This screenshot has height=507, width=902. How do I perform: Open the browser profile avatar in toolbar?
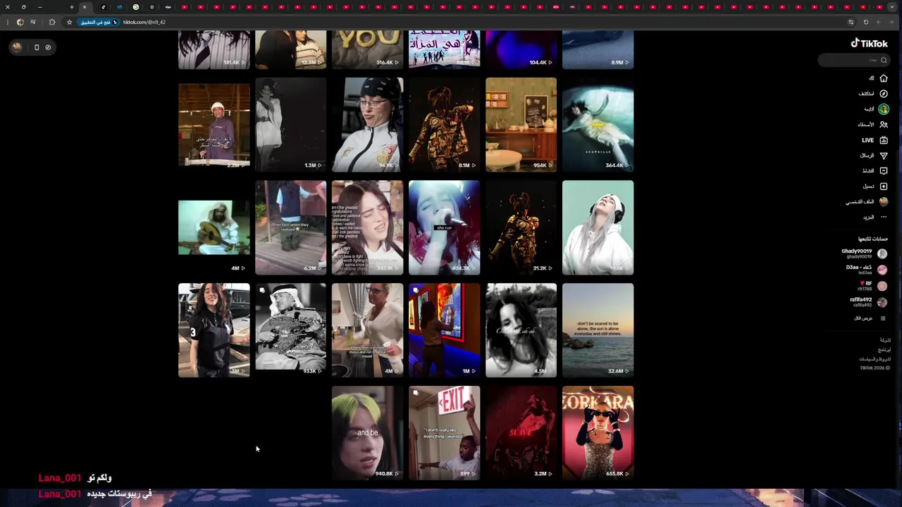[x=20, y=22]
